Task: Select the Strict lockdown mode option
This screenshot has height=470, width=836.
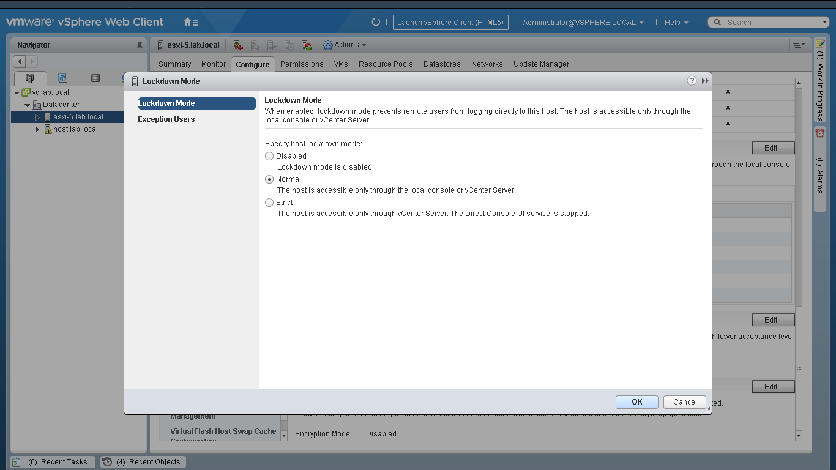Action: click(269, 203)
